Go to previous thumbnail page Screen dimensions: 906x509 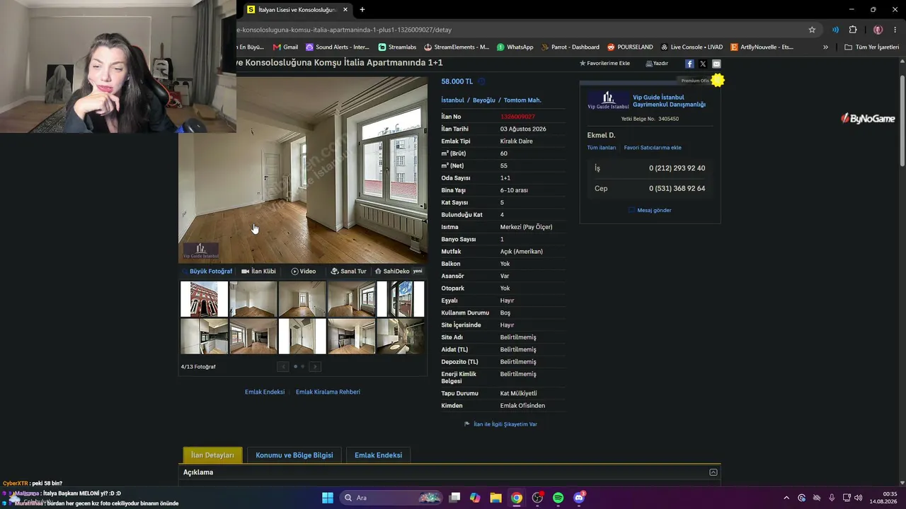pyautogui.click(x=283, y=366)
